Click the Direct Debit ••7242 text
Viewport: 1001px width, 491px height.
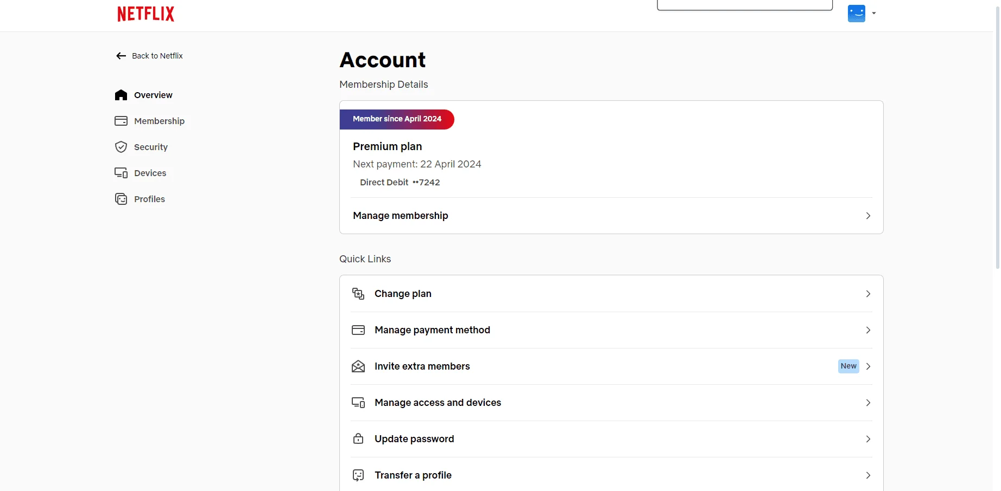tap(400, 183)
